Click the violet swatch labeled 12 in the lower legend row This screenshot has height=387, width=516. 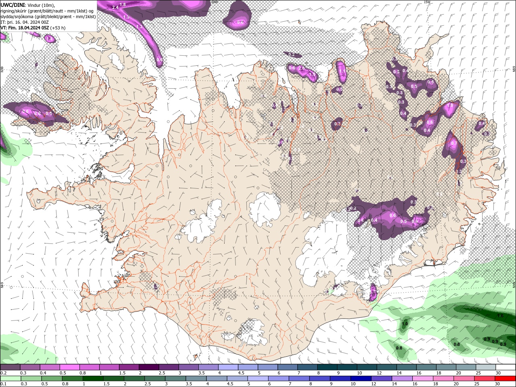tap(381, 379)
